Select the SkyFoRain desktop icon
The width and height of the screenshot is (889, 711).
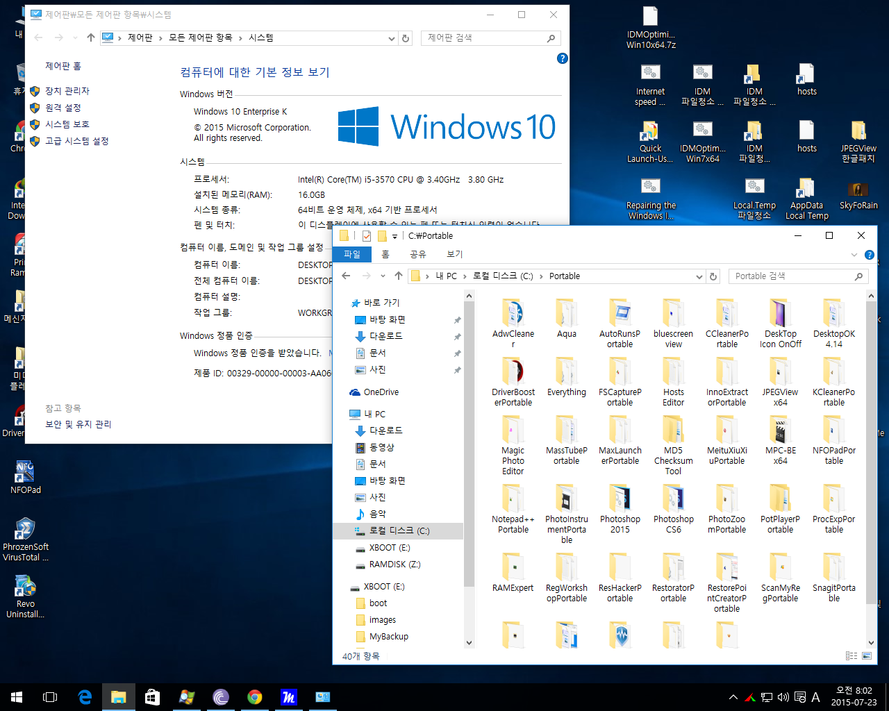coord(858,195)
